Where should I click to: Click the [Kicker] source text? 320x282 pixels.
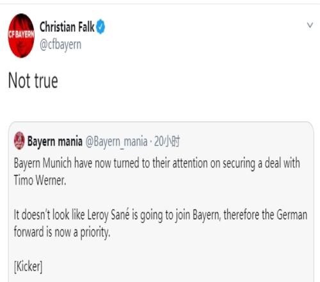tap(28, 267)
